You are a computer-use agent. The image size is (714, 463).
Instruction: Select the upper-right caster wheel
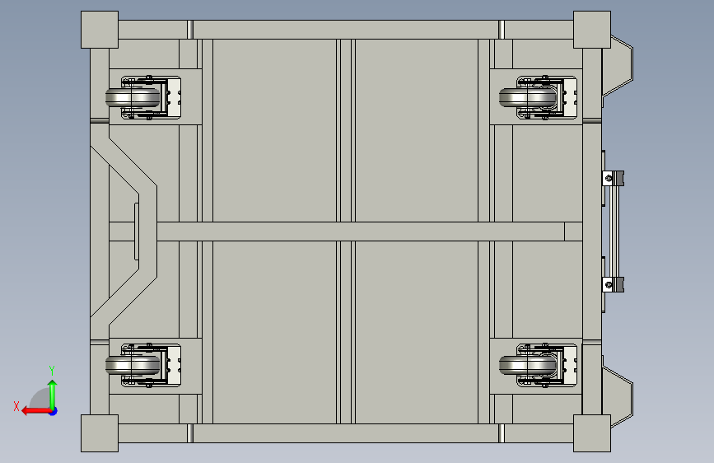tap(527, 97)
